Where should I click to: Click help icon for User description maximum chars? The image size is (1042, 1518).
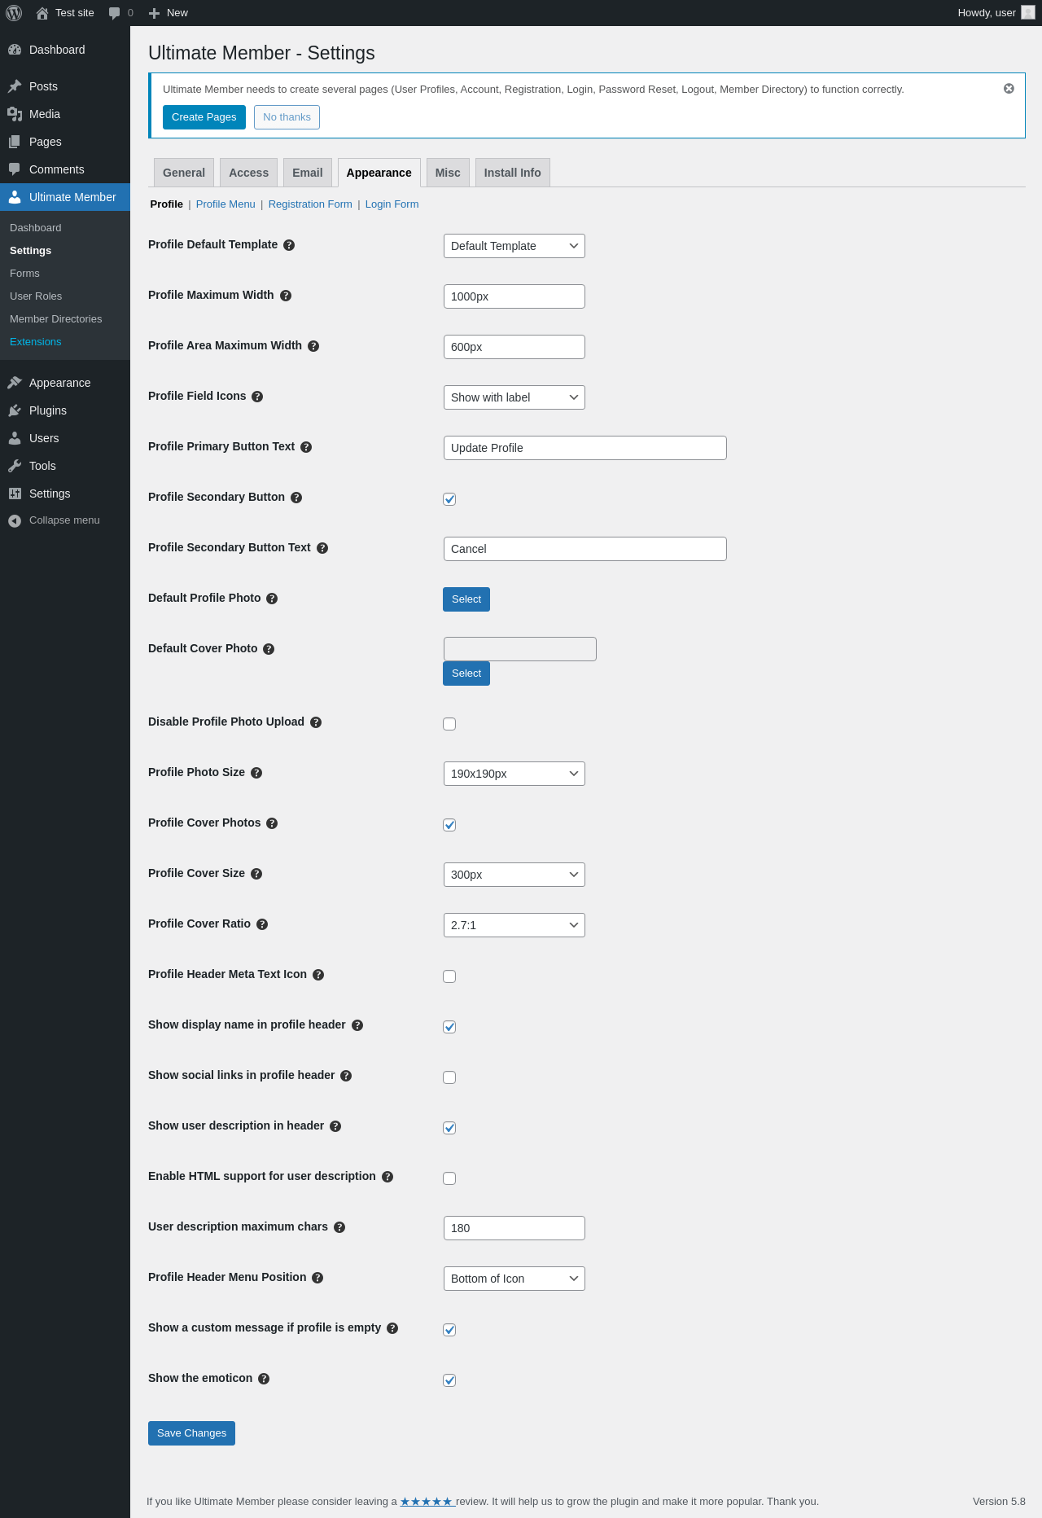[x=339, y=1227]
